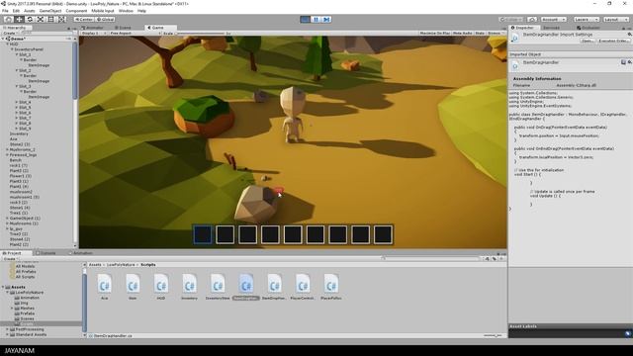Open the Component menu
This screenshot has width=633, height=356.
[x=76, y=11]
